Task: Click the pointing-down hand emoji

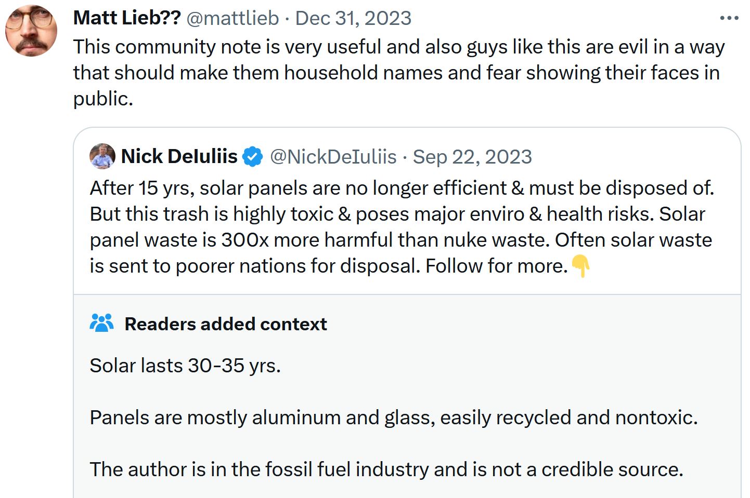Action: click(580, 266)
